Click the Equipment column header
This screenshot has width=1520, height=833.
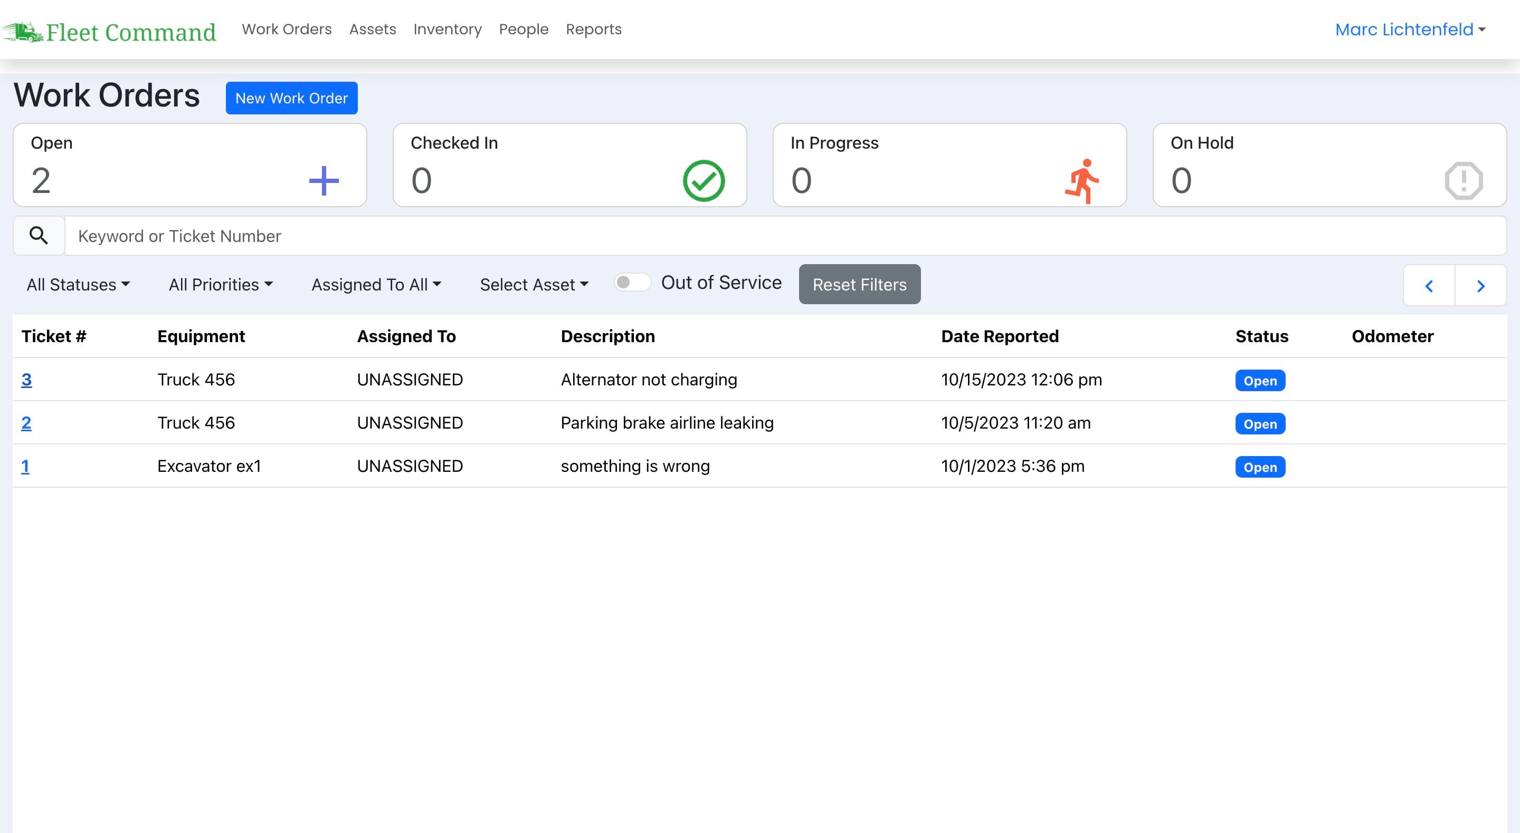click(x=201, y=336)
